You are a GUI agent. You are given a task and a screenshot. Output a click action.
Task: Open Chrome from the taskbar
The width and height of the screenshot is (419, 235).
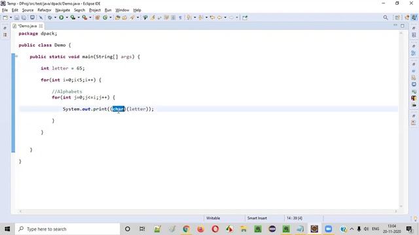186,229
